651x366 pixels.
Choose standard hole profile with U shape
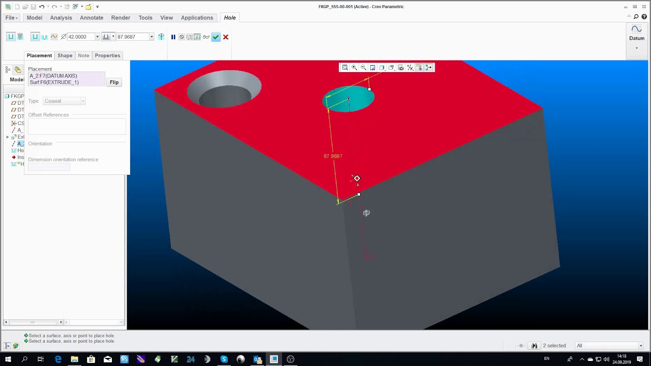pyautogui.click(x=44, y=37)
